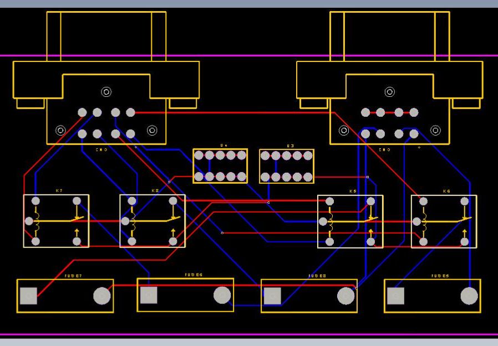Select the K8 relay component
Viewport: 498px width, 346px height.
[153, 220]
